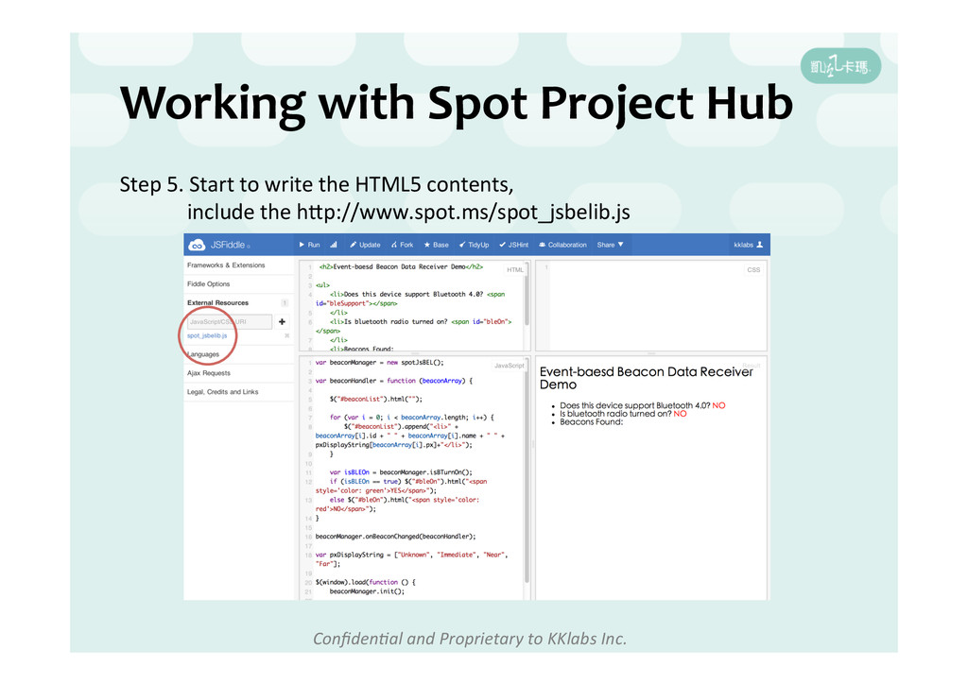Click result heading "Event-baesd Beacon Data Receiver Demo"
The height and width of the screenshot is (684, 968).
pyautogui.click(x=647, y=378)
